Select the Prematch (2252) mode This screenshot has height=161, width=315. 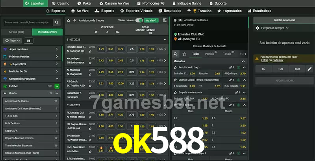[x=46, y=32]
